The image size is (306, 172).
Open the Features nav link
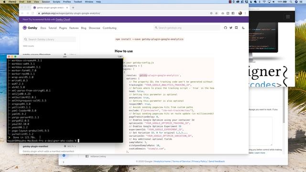(x=74, y=28)
